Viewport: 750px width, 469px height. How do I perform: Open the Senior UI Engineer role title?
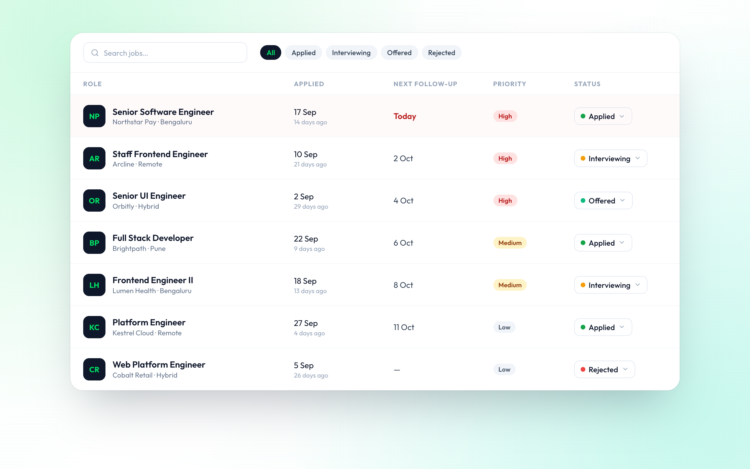(x=149, y=196)
